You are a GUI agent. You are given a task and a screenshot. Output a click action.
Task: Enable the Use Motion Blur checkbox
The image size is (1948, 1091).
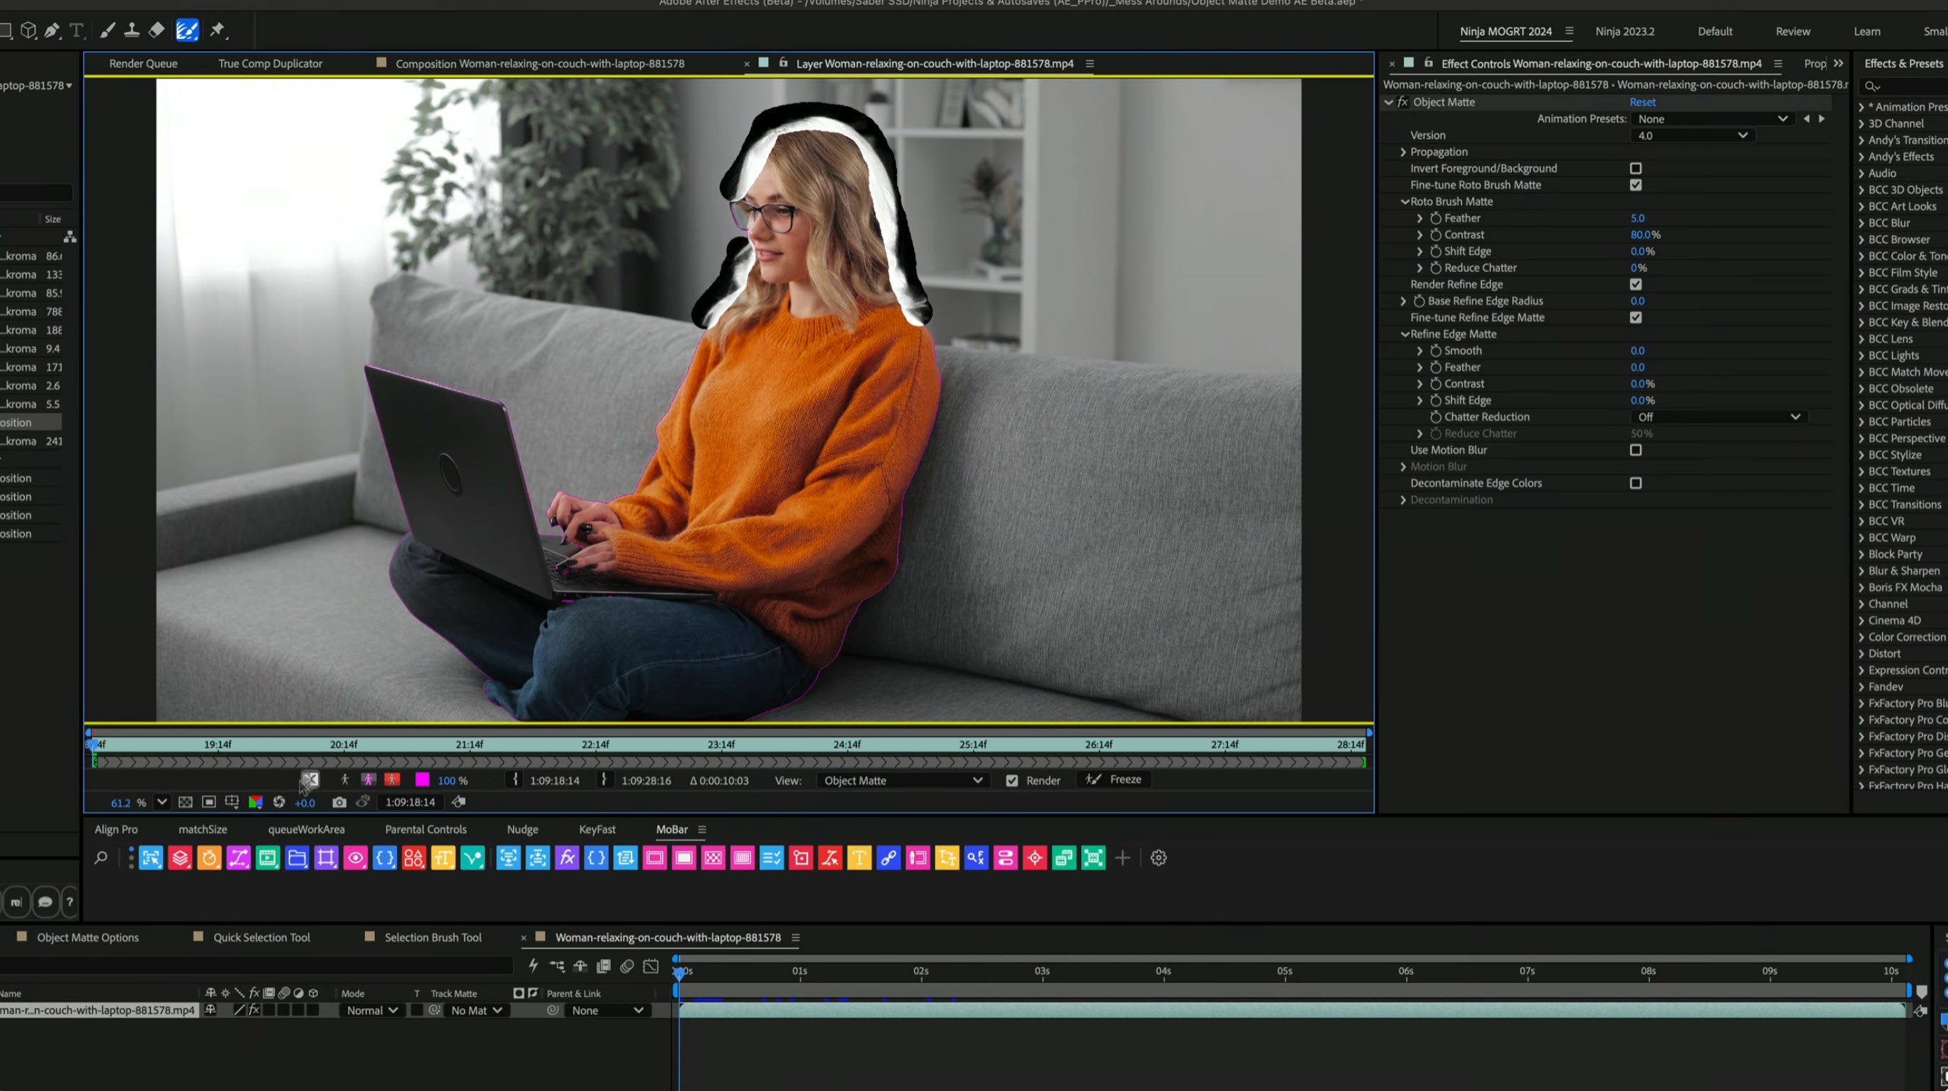pyautogui.click(x=1635, y=451)
